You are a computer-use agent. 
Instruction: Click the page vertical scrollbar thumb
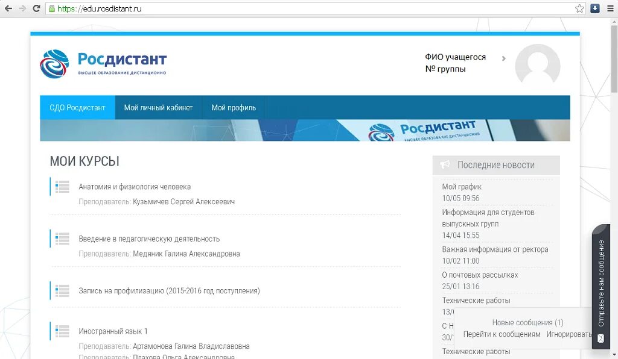(x=614, y=58)
